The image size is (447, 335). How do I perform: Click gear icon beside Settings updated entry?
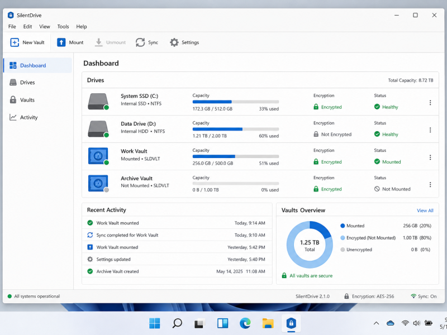[x=90, y=259]
